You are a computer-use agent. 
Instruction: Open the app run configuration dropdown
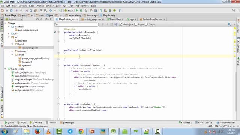(69, 10)
